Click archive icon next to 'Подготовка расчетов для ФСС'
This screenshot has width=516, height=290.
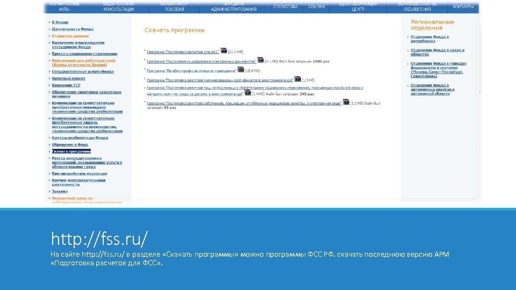[224, 50]
